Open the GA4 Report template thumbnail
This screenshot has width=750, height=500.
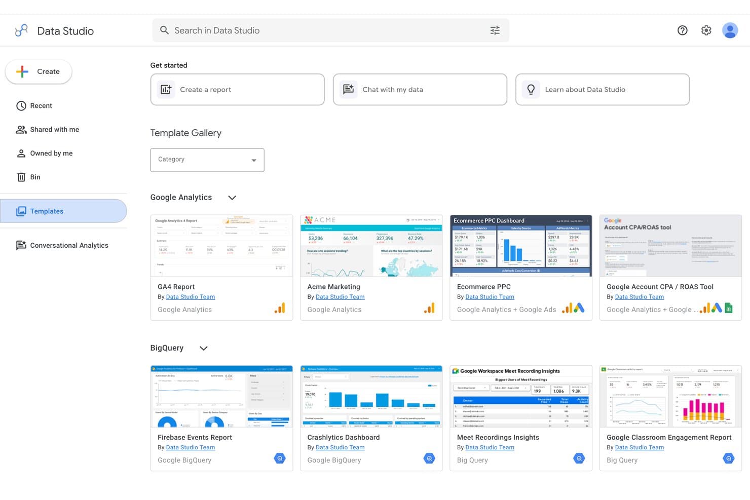point(221,246)
